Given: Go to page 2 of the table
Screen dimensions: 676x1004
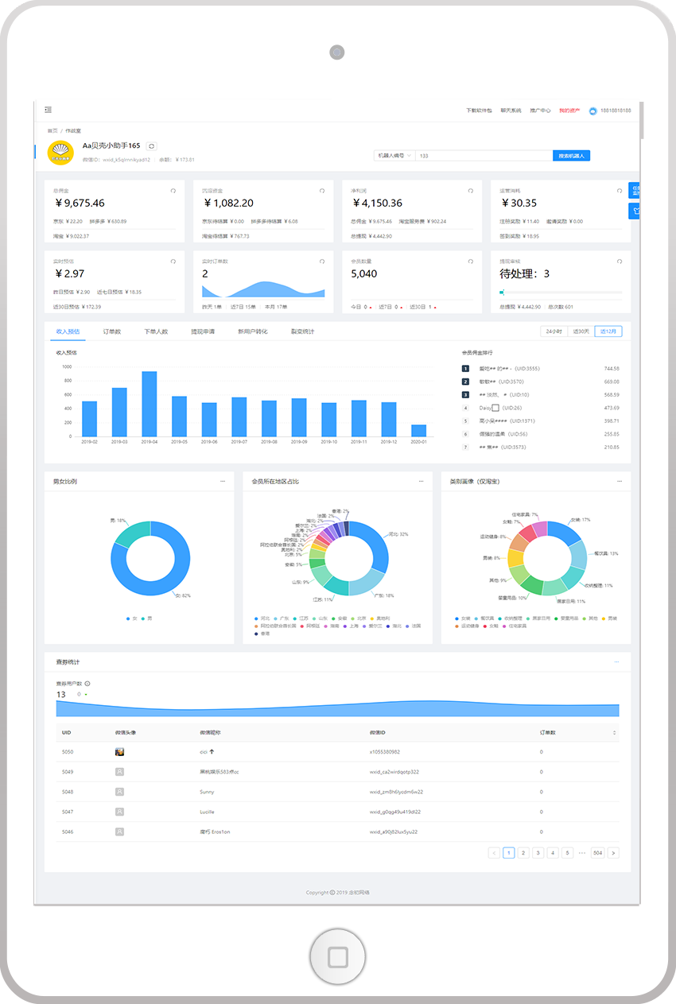Looking at the screenshot, I should tap(523, 853).
